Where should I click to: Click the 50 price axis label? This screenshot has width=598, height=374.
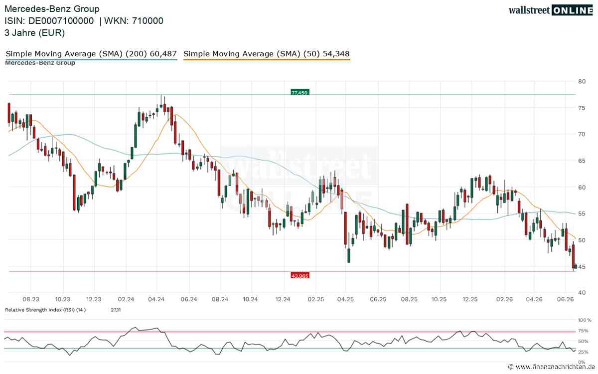click(x=582, y=240)
